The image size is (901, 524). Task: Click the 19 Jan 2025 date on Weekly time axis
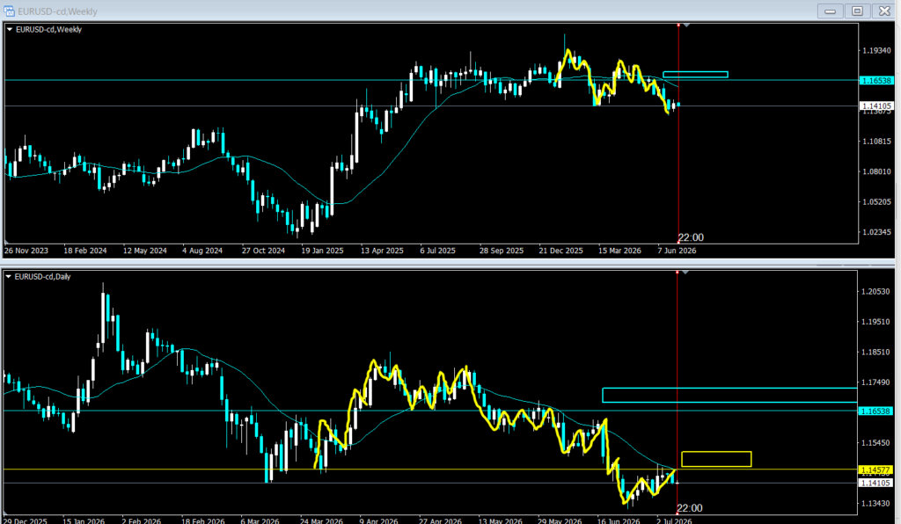322,251
